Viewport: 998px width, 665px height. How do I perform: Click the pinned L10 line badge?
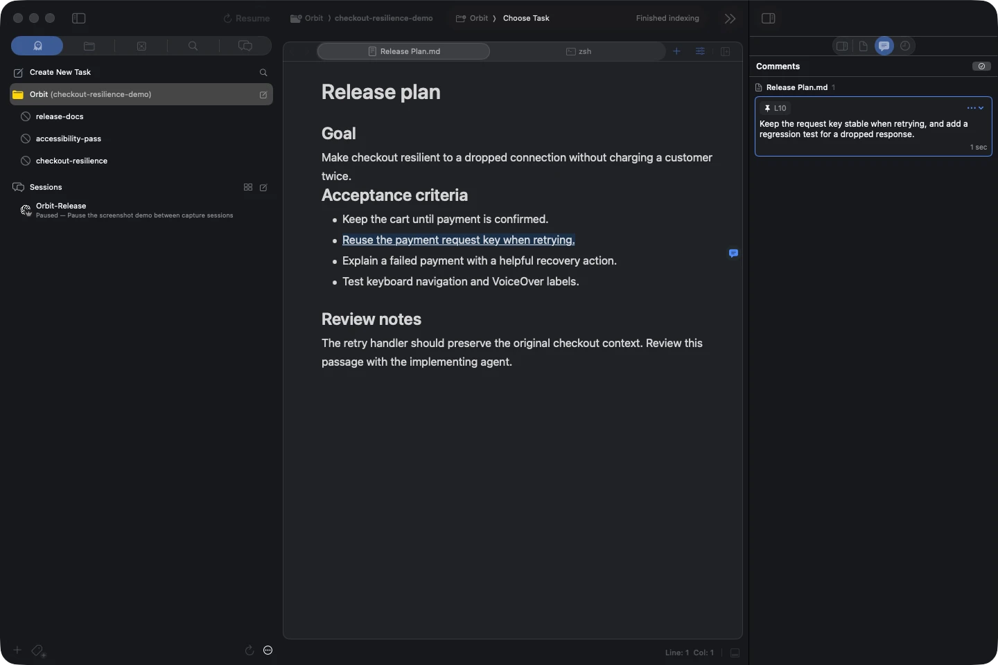pyautogui.click(x=776, y=108)
